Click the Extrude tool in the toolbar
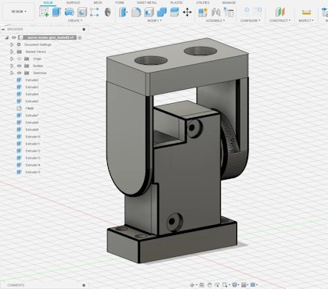The height and width of the screenshot is (289, 328). [56, 12]
